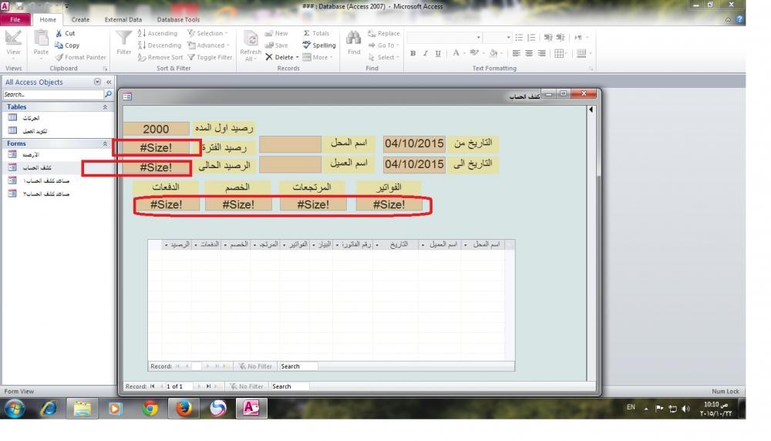
Task: Open Firefox from the taskbar
Action: pos(184,409)
